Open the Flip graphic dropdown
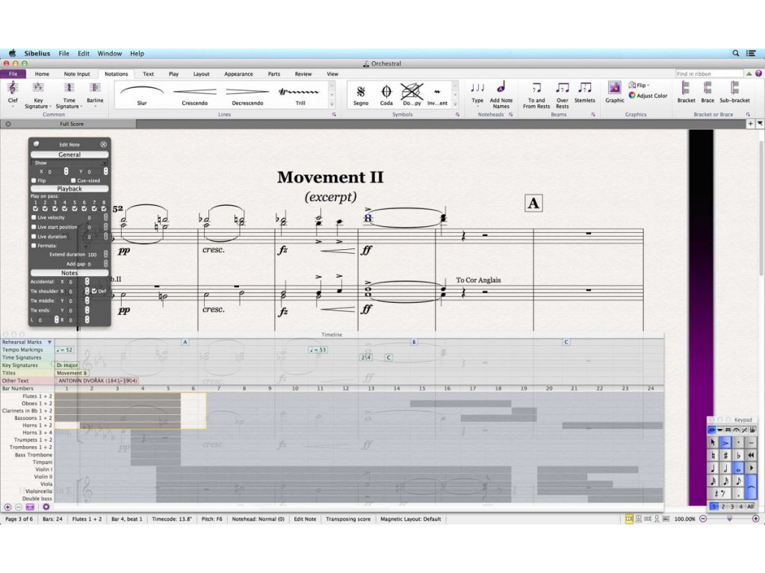The height and width of the screenshot is (573, 765). pyautogui.click(x=639, y=85)
